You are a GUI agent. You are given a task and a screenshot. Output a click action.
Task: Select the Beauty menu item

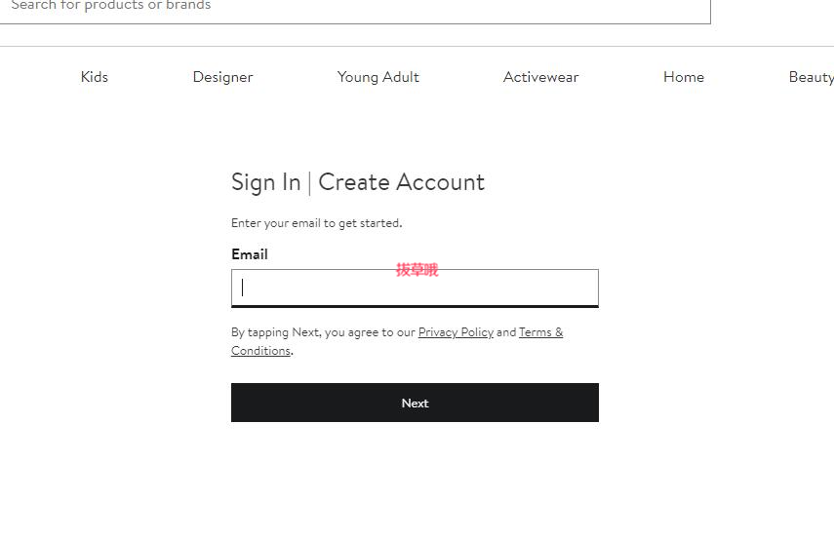point(812,78)
